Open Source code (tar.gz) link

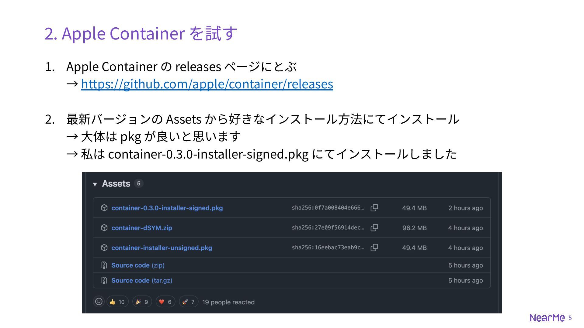tap(142, 280)
